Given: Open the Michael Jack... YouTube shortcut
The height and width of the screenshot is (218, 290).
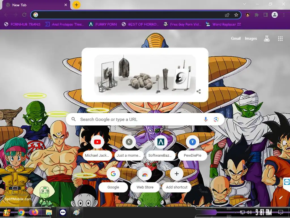Looking at the screenshot, I should tap(97, 148).
